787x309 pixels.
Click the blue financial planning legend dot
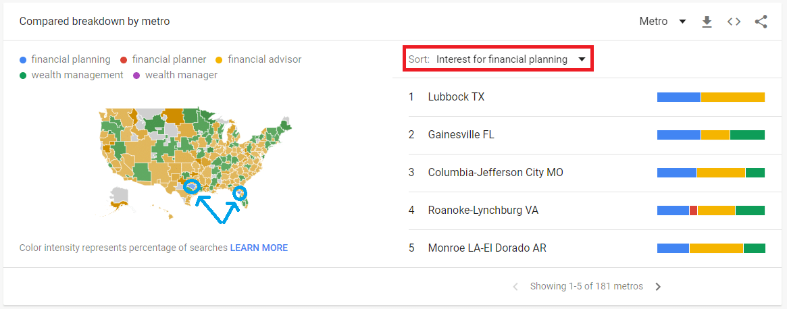click(x=22, y=59)
